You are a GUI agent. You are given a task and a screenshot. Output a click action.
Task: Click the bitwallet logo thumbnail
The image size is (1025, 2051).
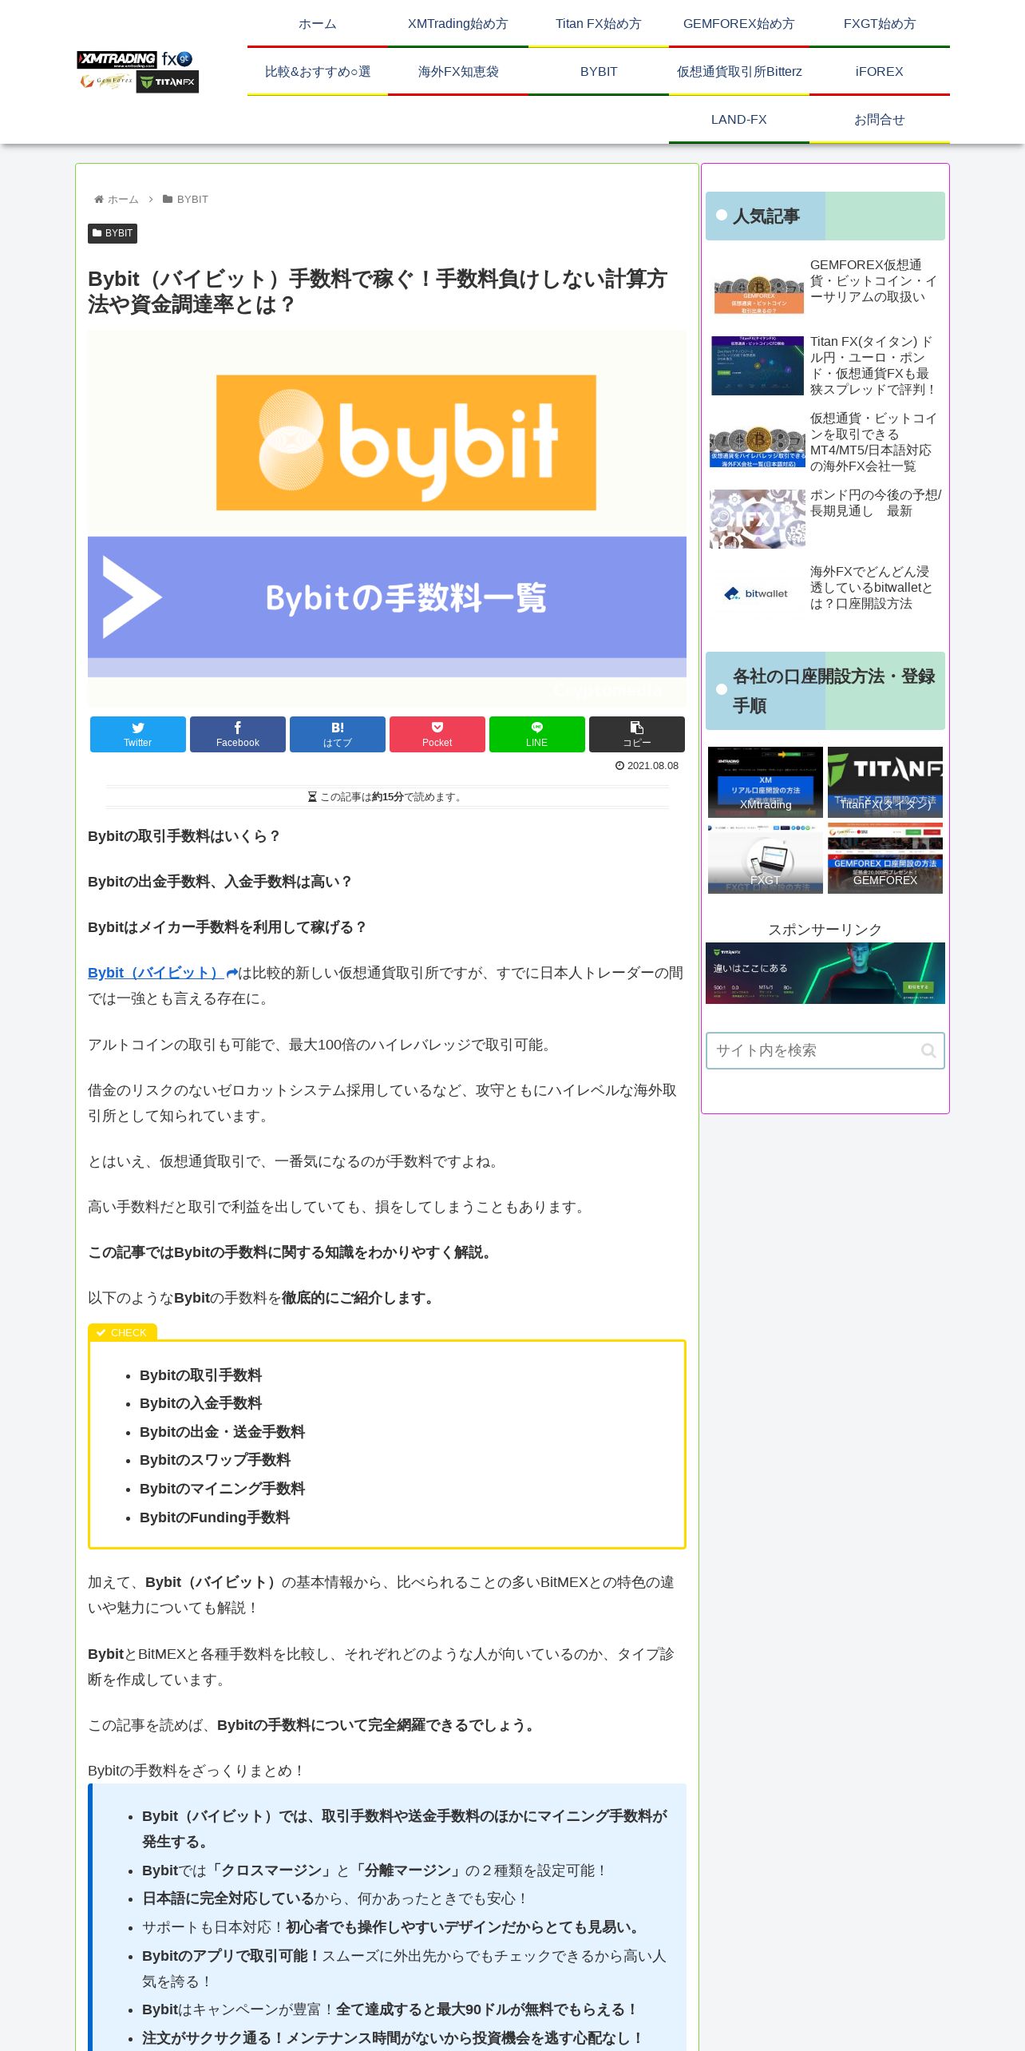758,593
